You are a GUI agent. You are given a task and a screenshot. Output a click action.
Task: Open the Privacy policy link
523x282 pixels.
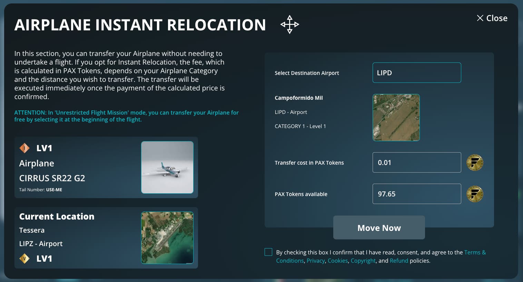pyautogui.click(x=316, y=261)
